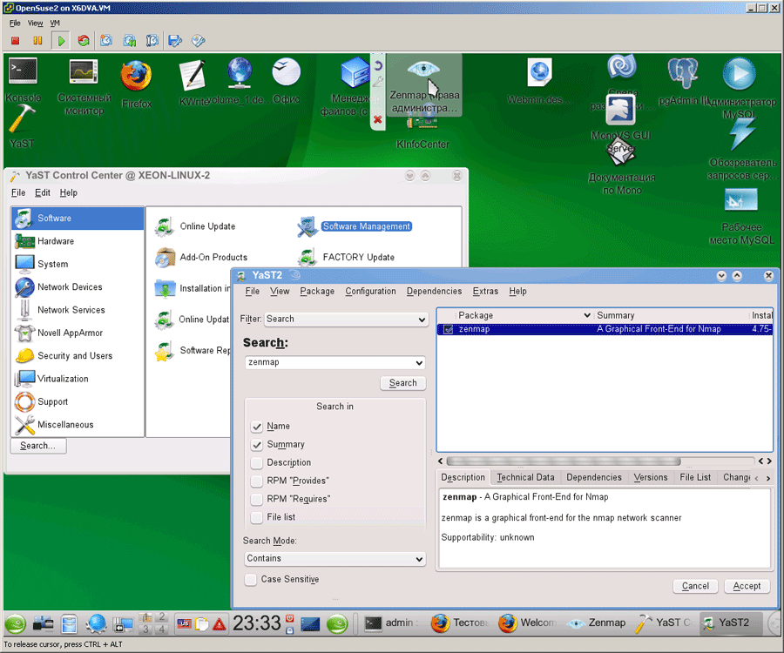Click the openSUSE gecko start menu button
This screenshot has height=653, width=784.
pyautogui.click(x=16, y=624)
